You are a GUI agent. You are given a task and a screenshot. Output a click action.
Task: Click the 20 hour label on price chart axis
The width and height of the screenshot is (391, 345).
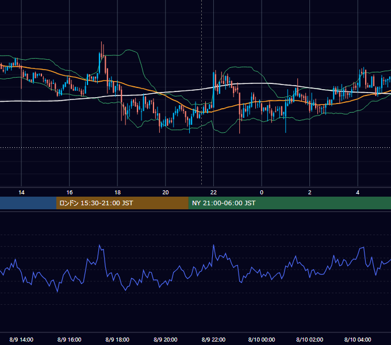point(166,193)
